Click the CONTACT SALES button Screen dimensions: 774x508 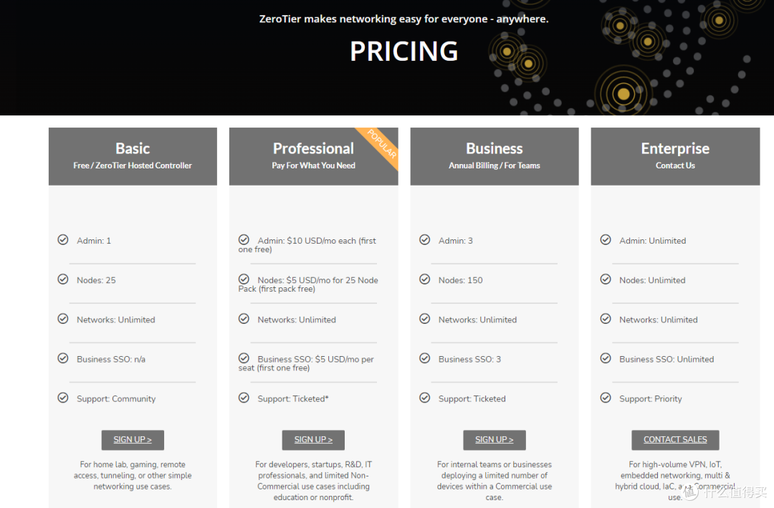pyautogui.click(x=675, y=440)
